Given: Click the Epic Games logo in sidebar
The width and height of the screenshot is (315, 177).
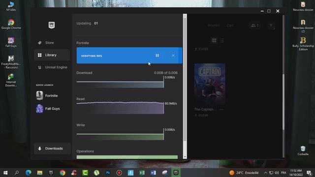Looking at the screenshot, I should 52,25.
